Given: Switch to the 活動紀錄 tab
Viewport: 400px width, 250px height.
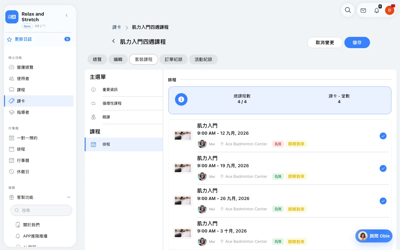Looking at the screenshot, I should [203, 59].
